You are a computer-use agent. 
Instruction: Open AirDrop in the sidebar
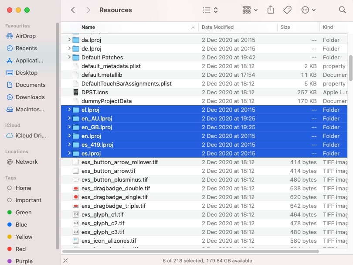click(x=21, y=36)
